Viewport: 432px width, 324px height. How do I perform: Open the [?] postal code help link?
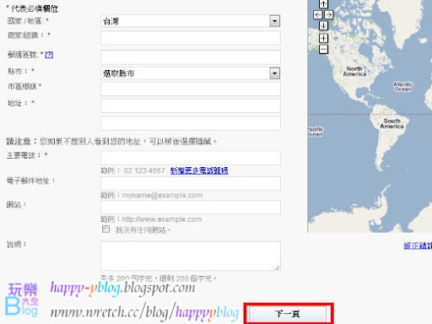[49, 55]
